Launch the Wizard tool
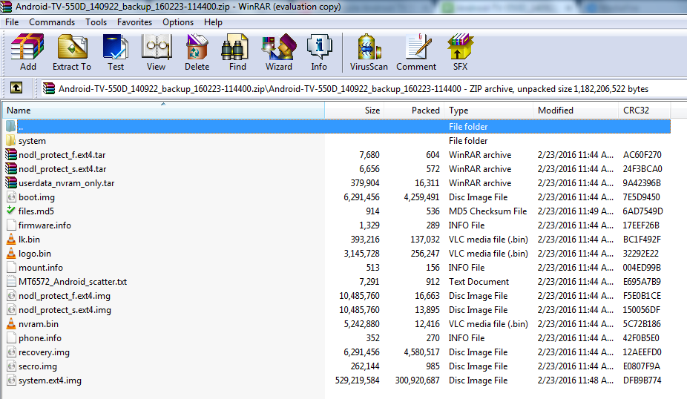The height and width of the screenshot is (399, 687). (279, 53)
